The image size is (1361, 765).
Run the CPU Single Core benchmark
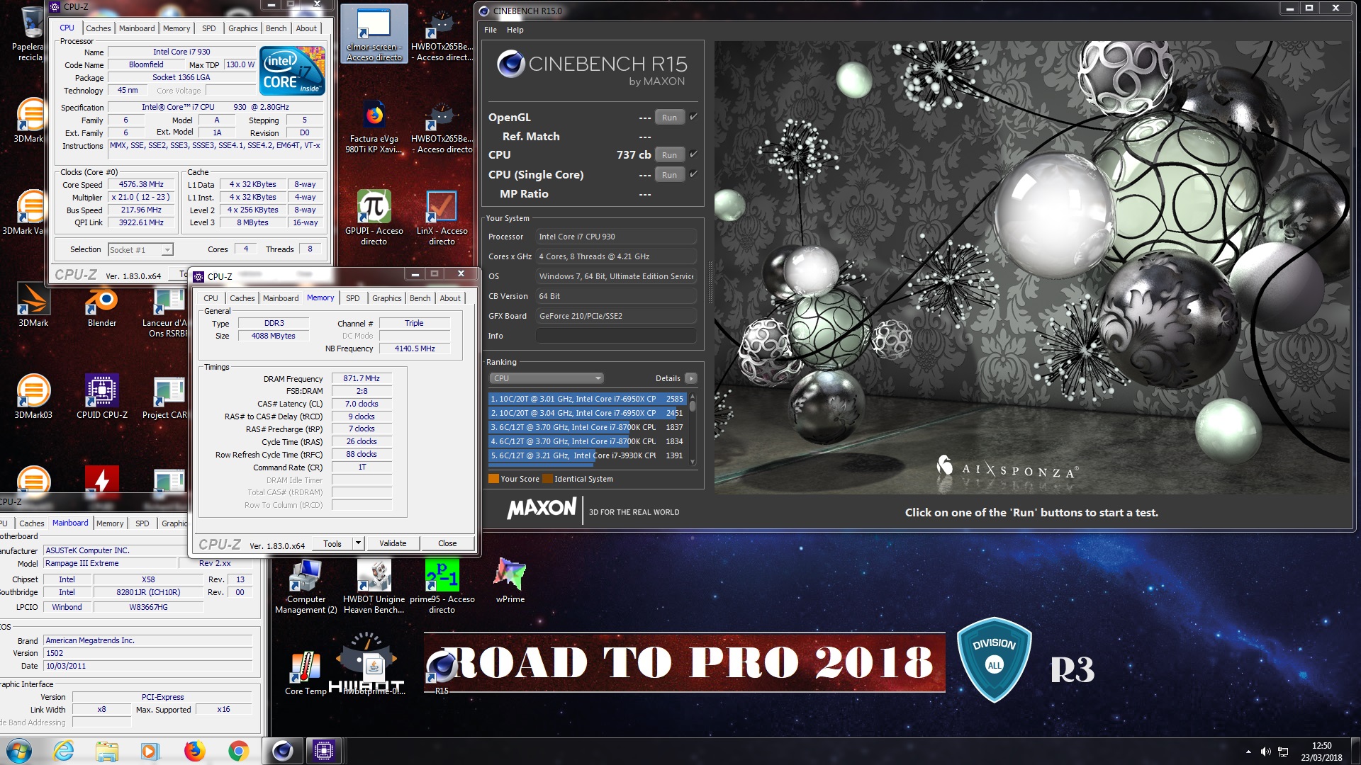pos(669,175)
